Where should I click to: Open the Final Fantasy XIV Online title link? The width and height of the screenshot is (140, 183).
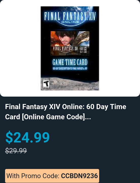[x=66, y=112]
